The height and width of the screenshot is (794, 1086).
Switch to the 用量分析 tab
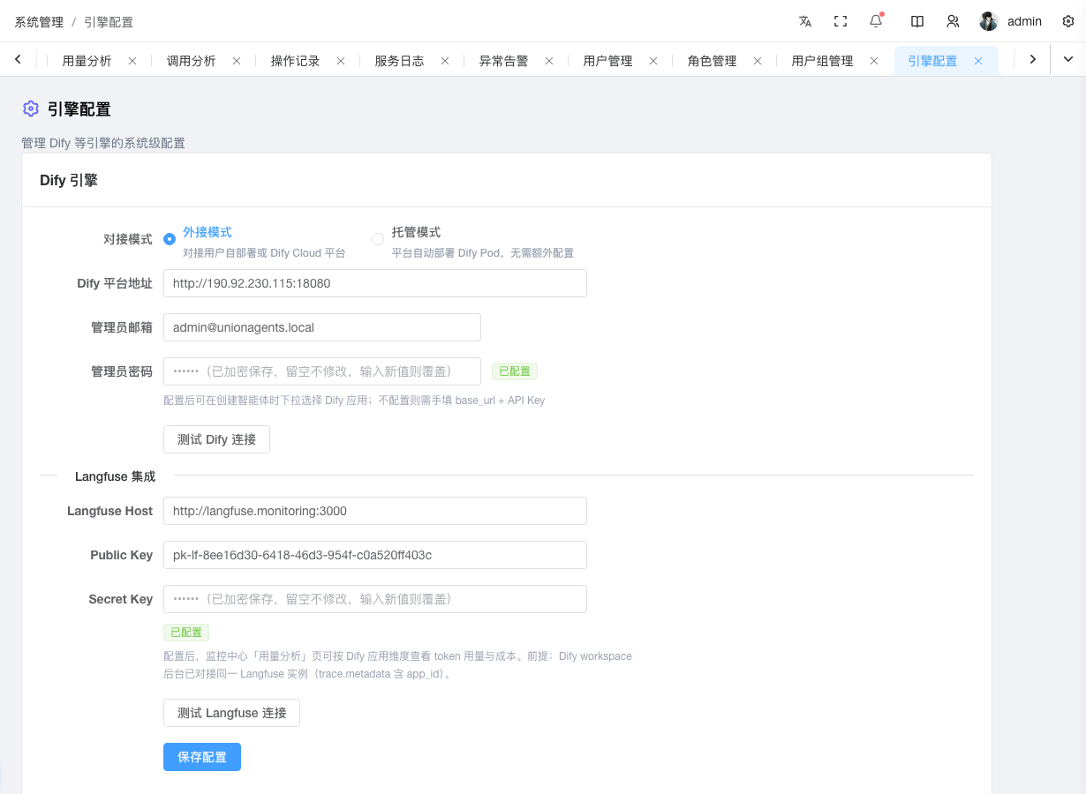[87, 61]
